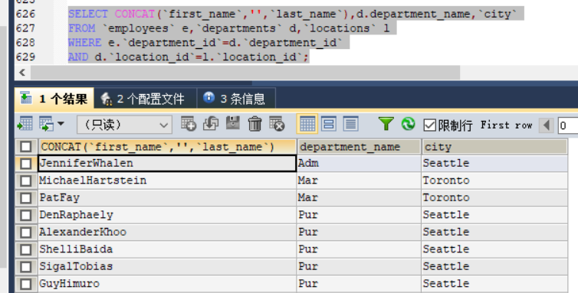Switch to text view mode

coord(350,124)
